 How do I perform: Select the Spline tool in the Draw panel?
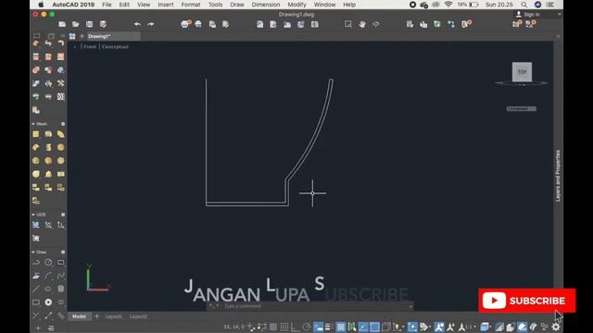(61, 276)
